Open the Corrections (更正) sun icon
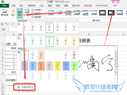The image size is (127, 95). [13, 11]
